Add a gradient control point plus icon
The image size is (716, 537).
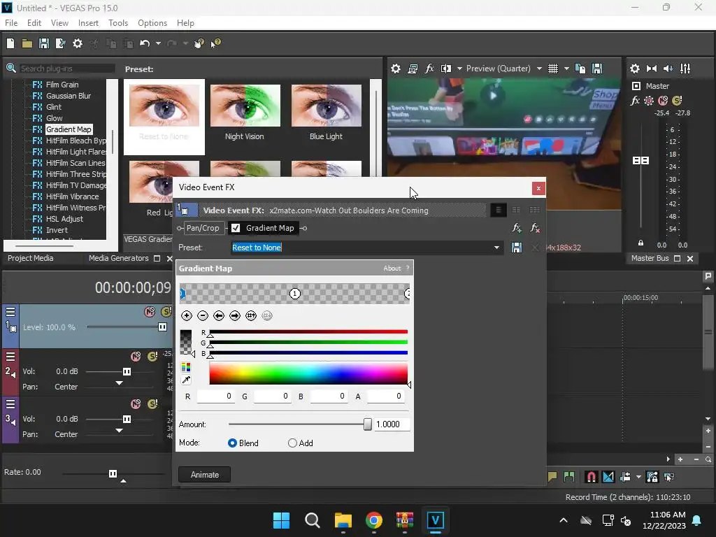[186, 315]
